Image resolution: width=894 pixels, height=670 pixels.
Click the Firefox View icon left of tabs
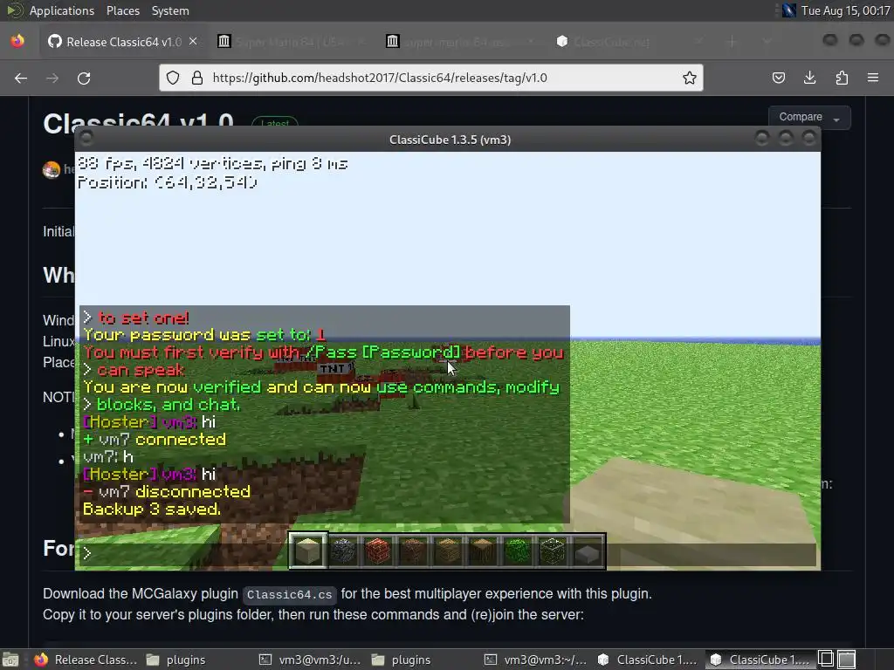(17, 42)
